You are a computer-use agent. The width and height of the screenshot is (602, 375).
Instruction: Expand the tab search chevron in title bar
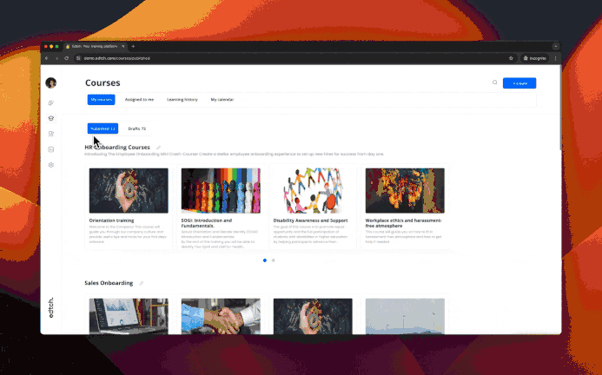point(556,47)
